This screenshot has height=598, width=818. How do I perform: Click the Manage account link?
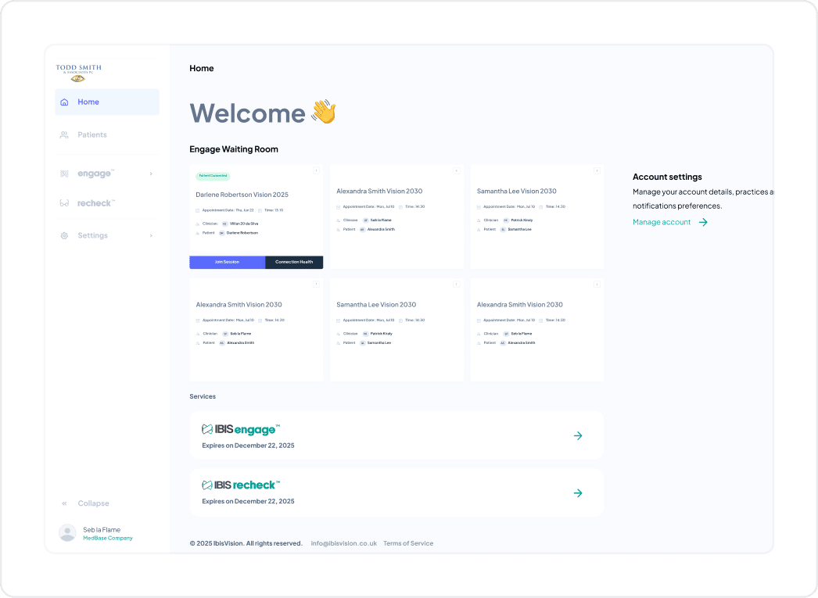[x=662, y=222]
